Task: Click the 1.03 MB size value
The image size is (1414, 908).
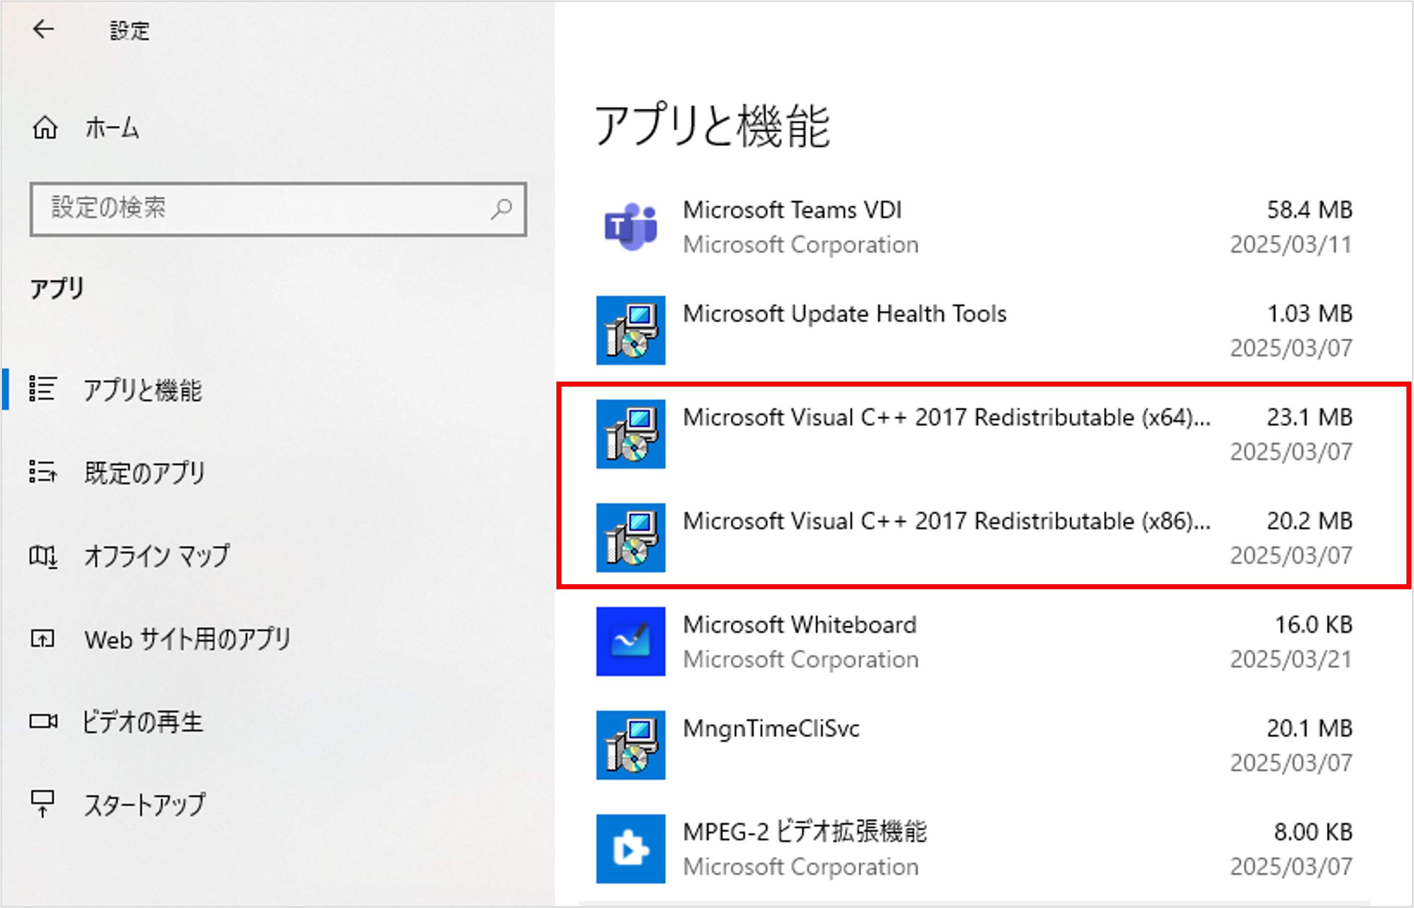Action: (x=1309, y=314)
